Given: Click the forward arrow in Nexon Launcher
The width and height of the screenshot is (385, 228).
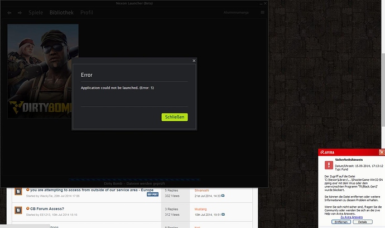Looking at the screenshot, I should coord(20,12).
